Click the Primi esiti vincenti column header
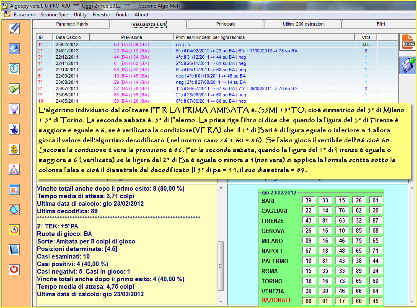417x308 pixels. [x=264, y=37]
